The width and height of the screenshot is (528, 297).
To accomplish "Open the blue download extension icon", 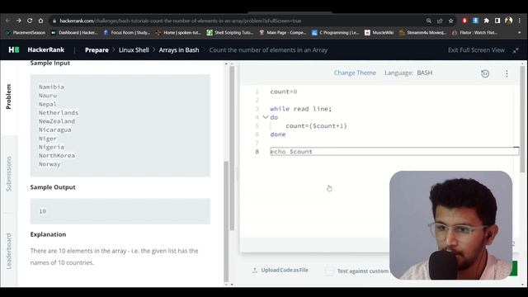I will click(475, 21).
